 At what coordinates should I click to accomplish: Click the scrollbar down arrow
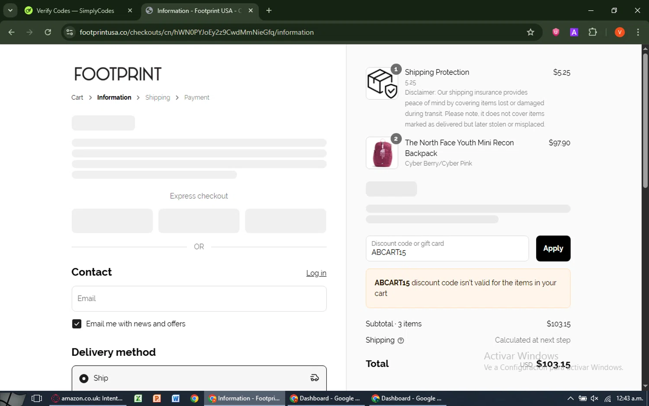pyautogui.click(x=645, y=386)
